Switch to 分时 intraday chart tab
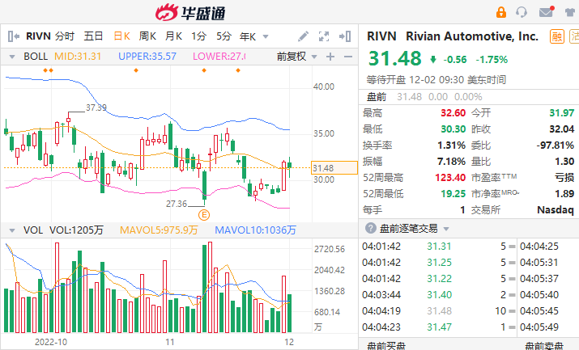 [65, 36]
